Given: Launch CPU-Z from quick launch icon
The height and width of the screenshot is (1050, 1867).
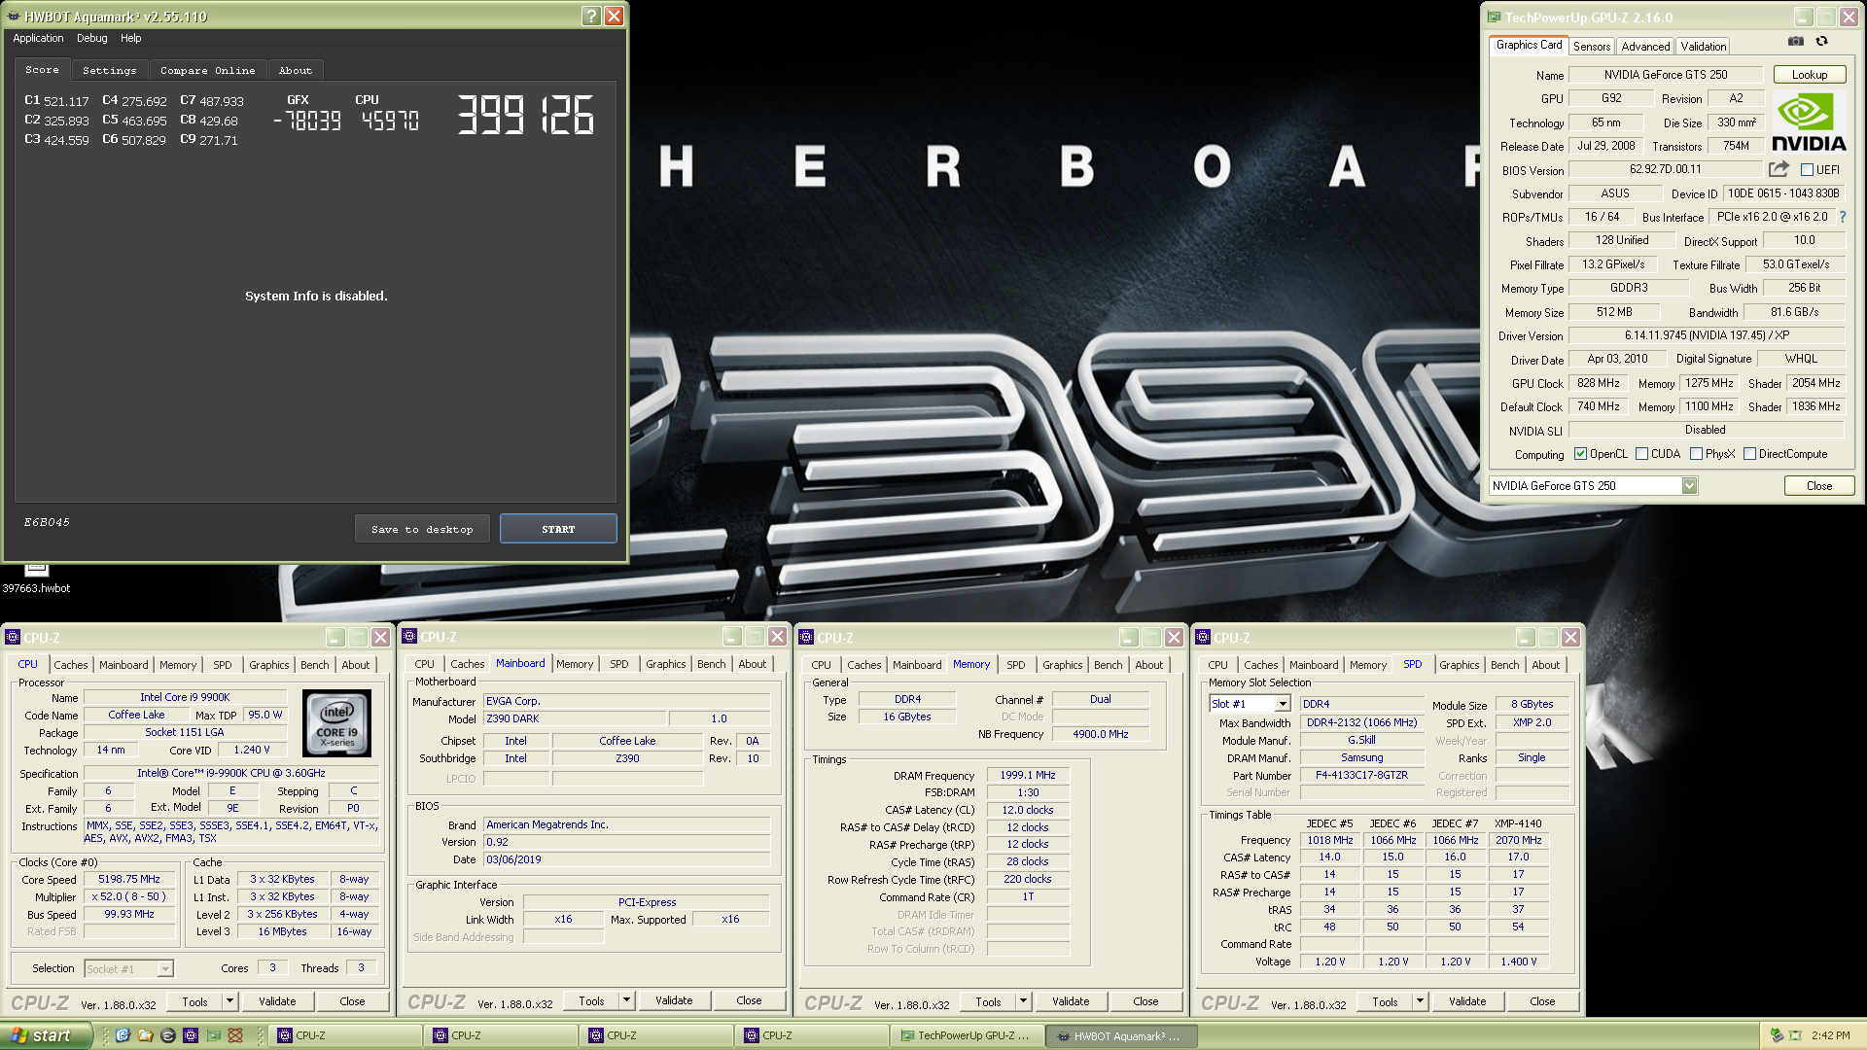Looking at the screenshot, I should point(190,1035).
